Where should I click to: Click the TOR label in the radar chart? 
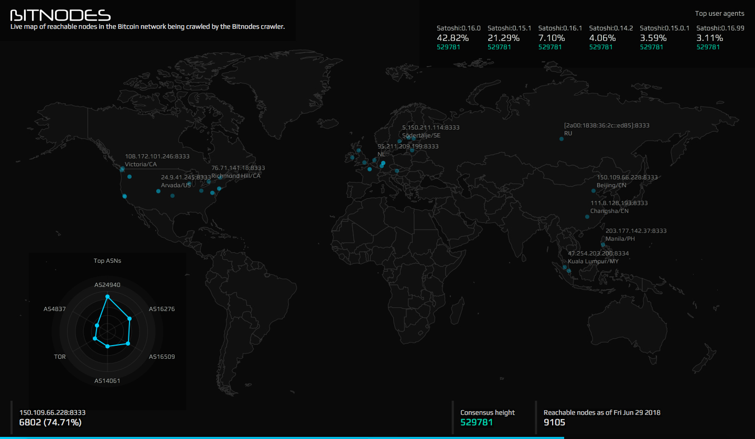tap(59, 356)
